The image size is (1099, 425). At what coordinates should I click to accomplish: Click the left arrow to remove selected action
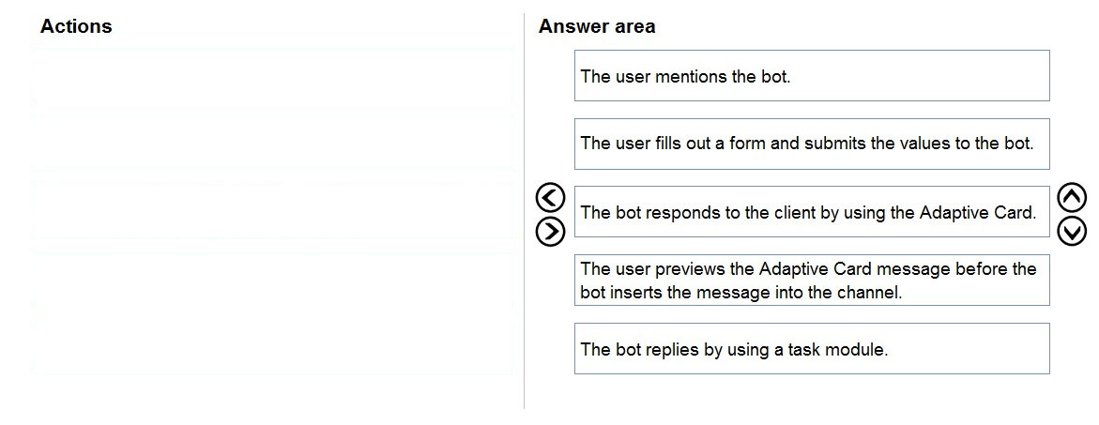550,198
